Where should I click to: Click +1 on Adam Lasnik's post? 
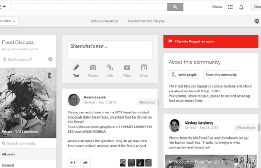[x=73, y=163]
